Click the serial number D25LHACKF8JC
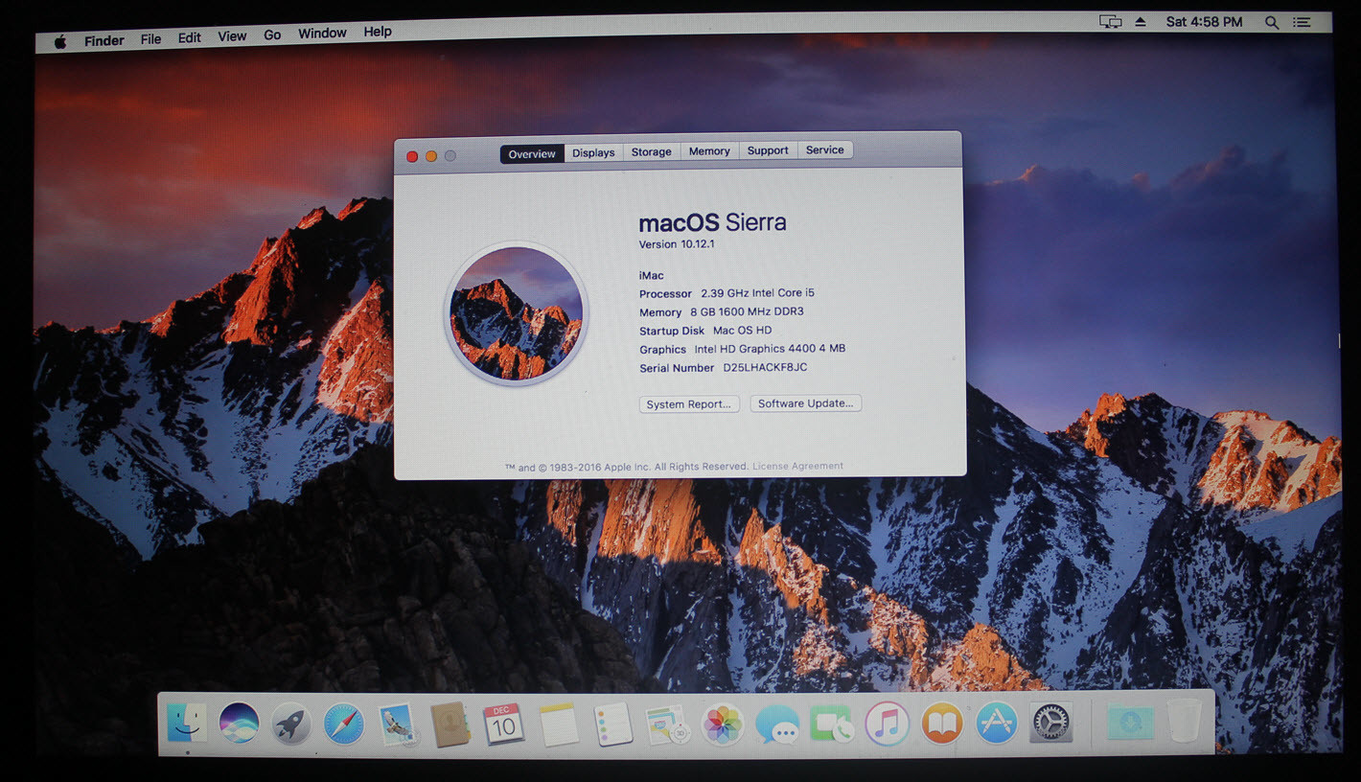This screenshot has height=782, width=1361. [765, 367]
